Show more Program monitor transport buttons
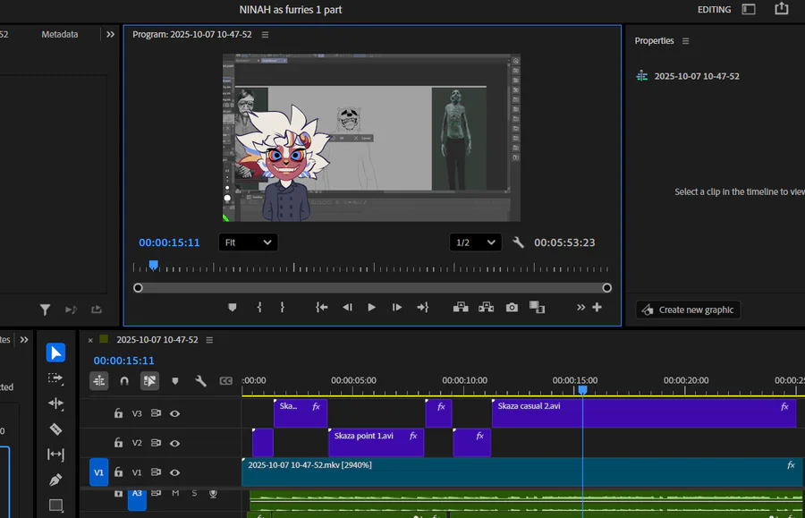The width and height of the screenshot is (805, 518). [580, 307]
